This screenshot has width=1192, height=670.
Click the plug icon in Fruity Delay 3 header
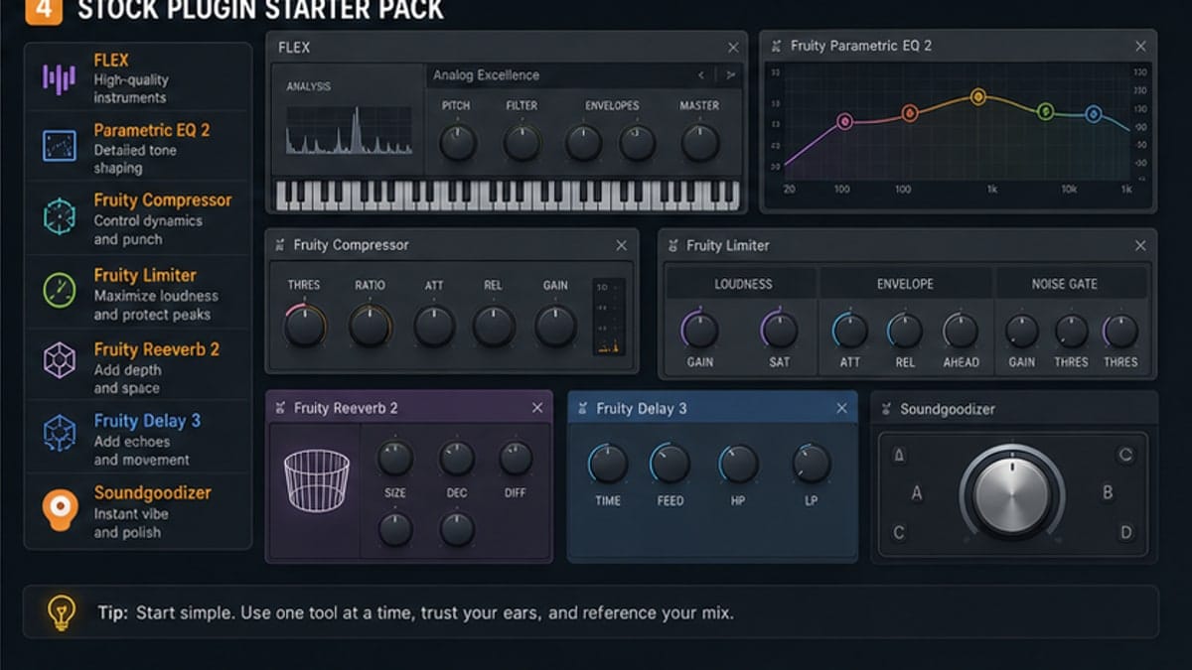[x=581, y=408]
